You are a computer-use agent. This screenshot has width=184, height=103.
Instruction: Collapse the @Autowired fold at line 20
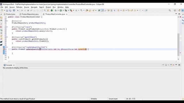click(x=7, y=21)
